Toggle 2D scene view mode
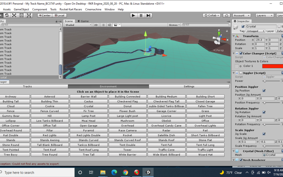283x177 pixels. coord(96,25)
